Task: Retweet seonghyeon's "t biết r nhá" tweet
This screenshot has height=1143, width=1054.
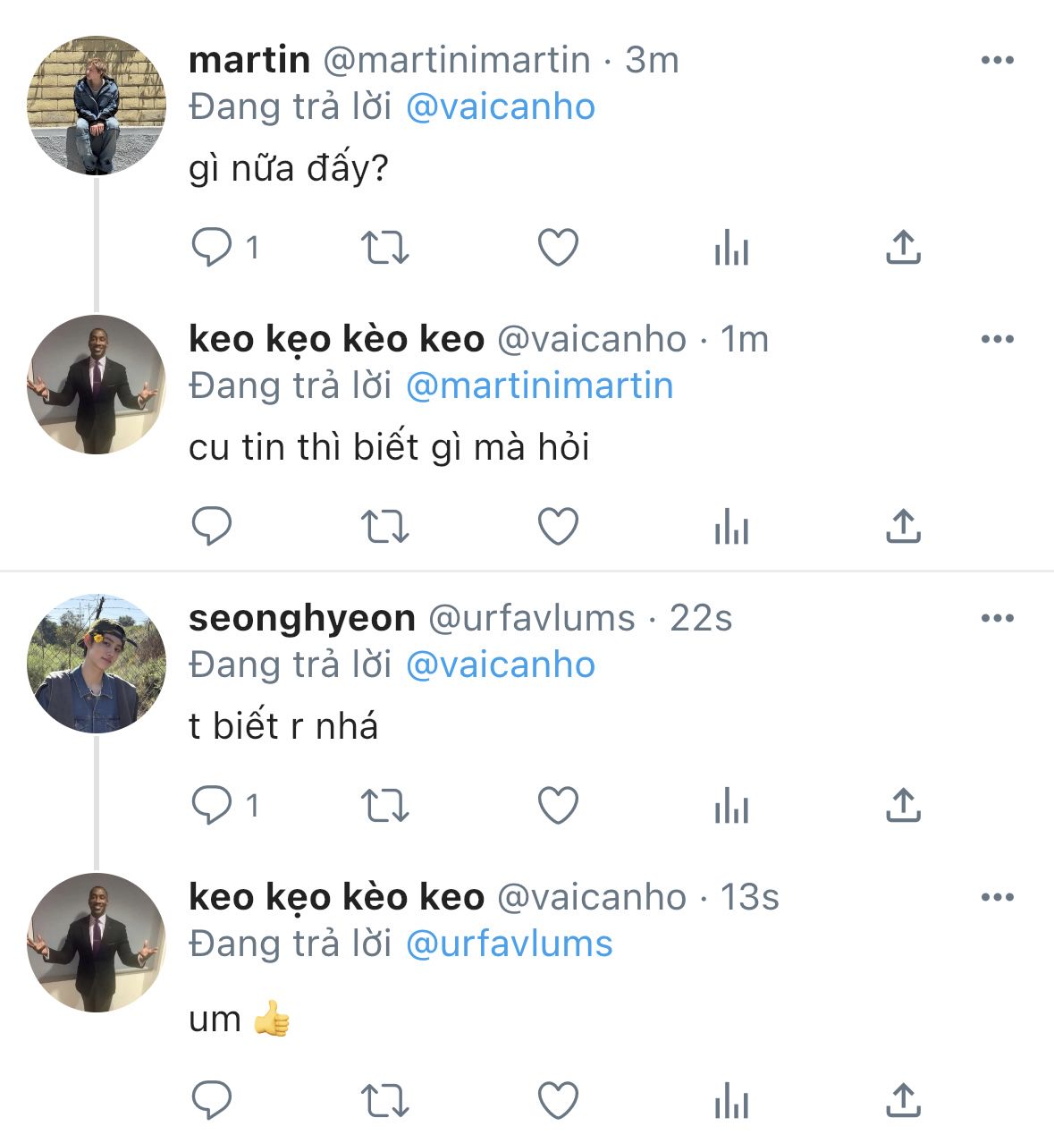Action: 384,806
